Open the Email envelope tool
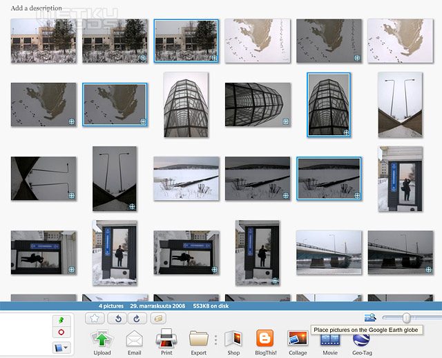Screen dimensions: 442x358 point(135,339)
